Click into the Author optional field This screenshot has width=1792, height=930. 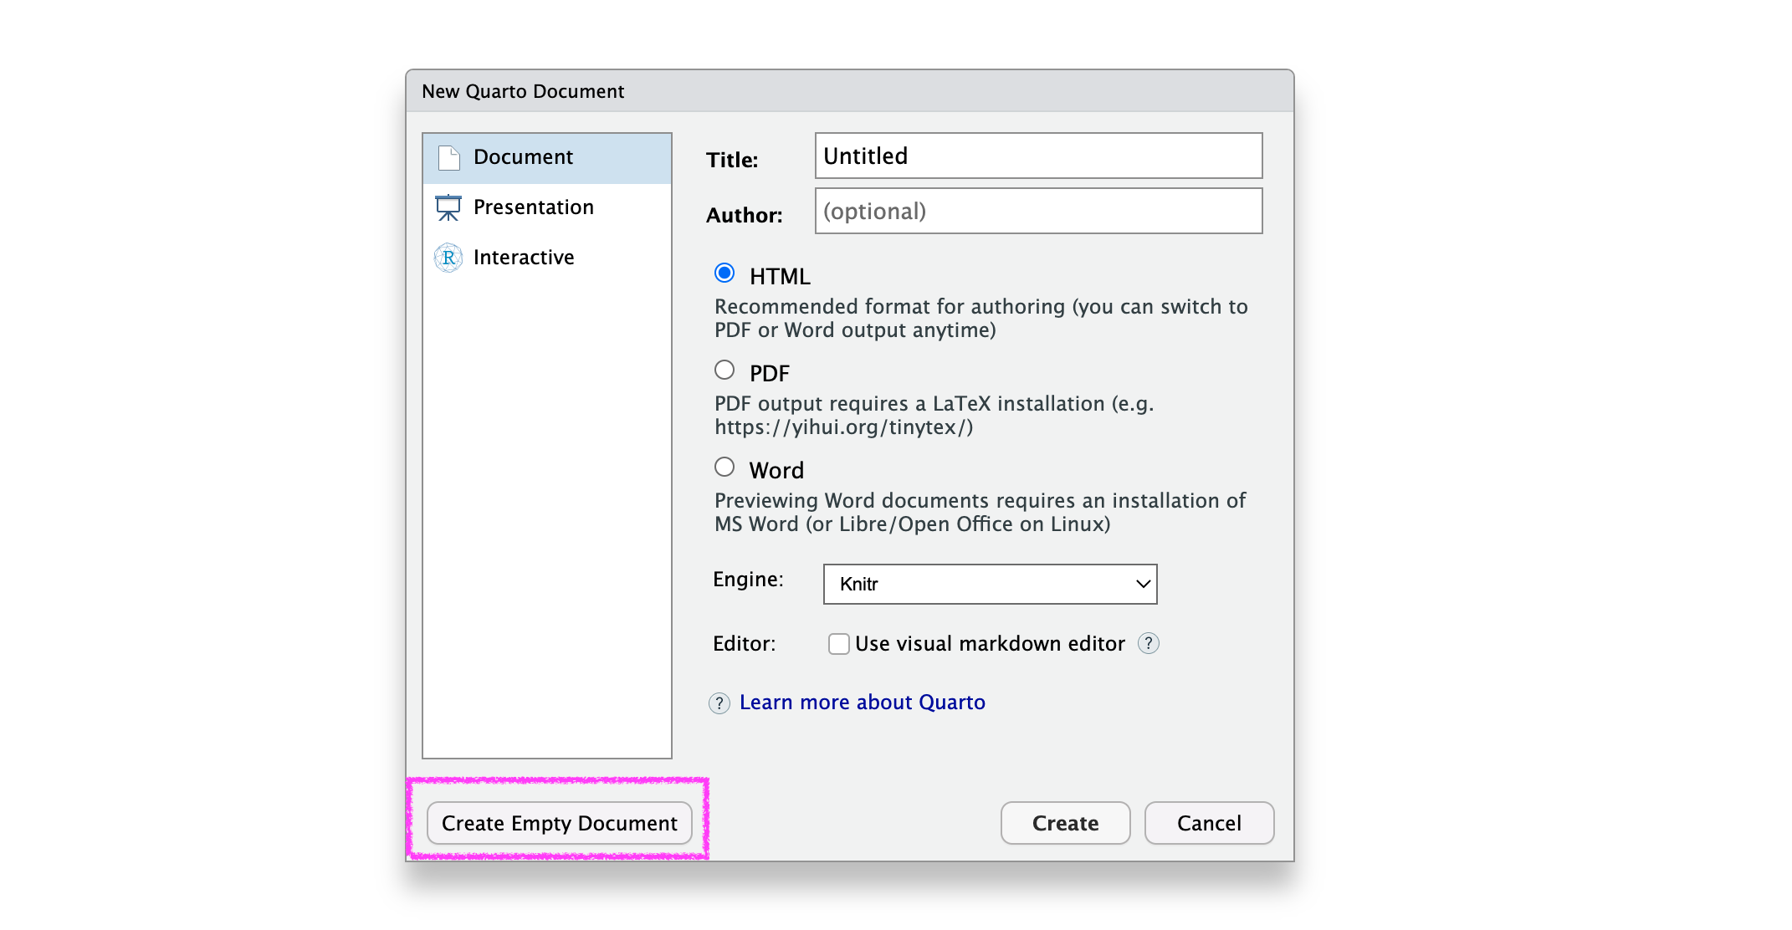click(x=1038, y=211)
